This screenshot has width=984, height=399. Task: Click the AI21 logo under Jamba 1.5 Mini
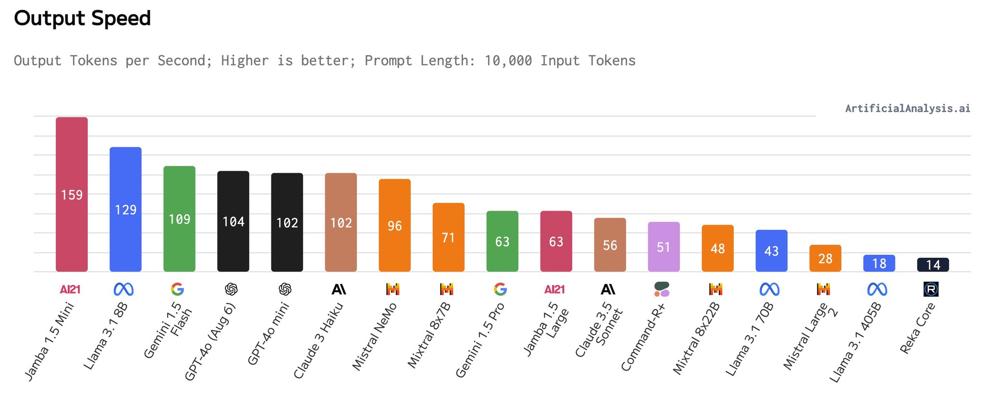coord(70,289)
